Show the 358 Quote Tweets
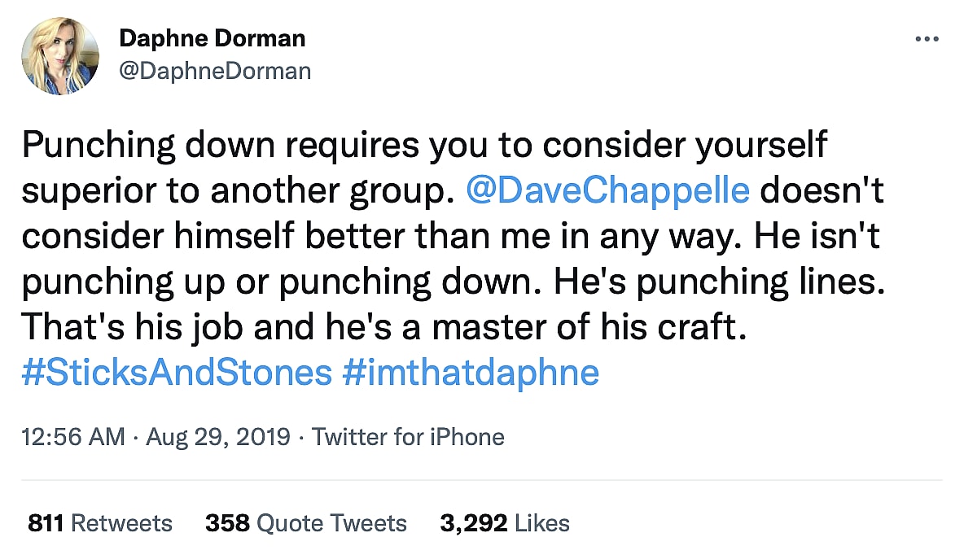This screenshot has height=559, width=964. tap(305, 522)
